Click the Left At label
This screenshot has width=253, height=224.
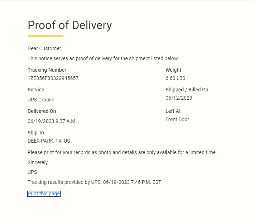(173, 111)
